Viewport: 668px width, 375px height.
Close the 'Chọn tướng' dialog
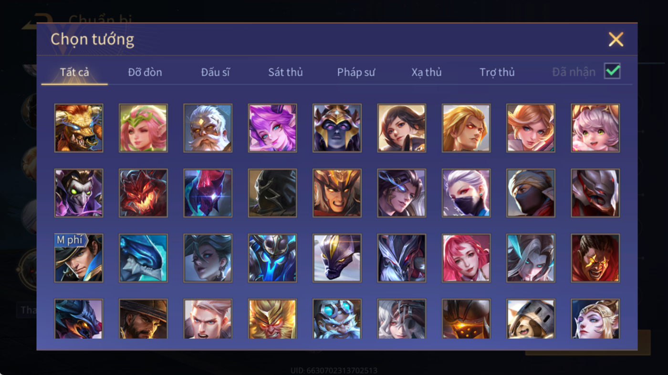click(616, 39)
